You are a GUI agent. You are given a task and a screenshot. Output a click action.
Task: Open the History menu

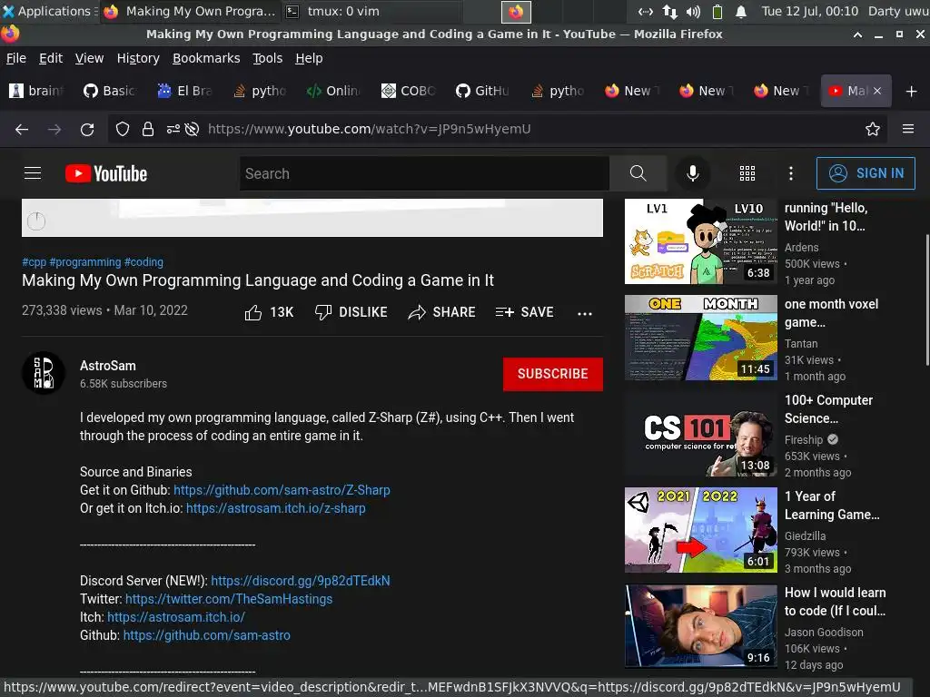click(x=138, y=58)
